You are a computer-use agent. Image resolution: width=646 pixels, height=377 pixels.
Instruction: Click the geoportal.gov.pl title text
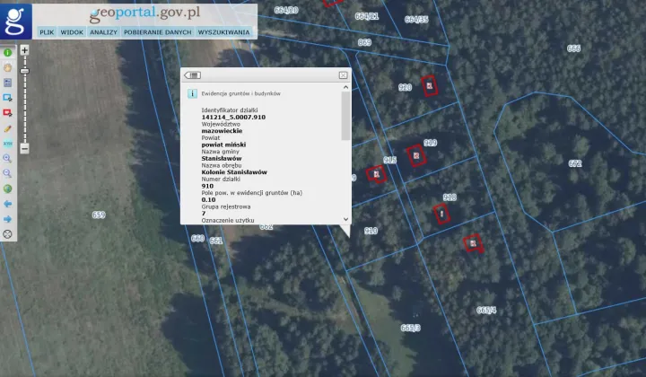(x=145, y=13)
